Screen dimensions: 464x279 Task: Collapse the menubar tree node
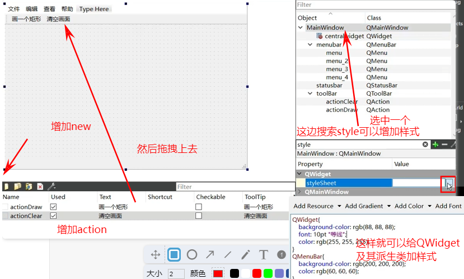(311, 44)
